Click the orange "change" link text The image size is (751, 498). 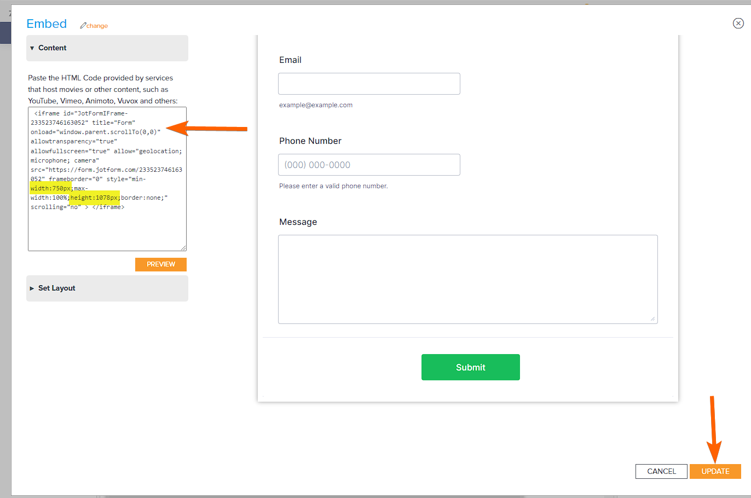97,26
